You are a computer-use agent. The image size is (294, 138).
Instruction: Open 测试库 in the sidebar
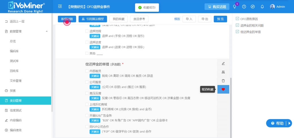pyautogui.click(x=14, y=61)
